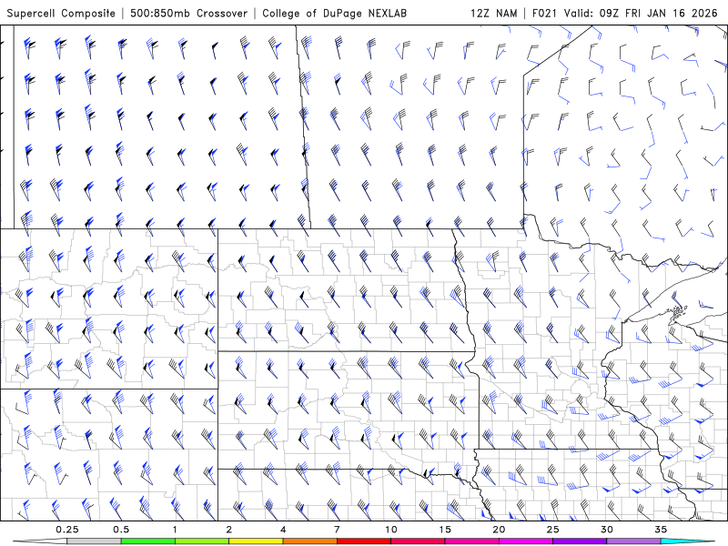728x546 pixels.
Task: Click the 30 value on color scale
Action: tap(606, 530)
